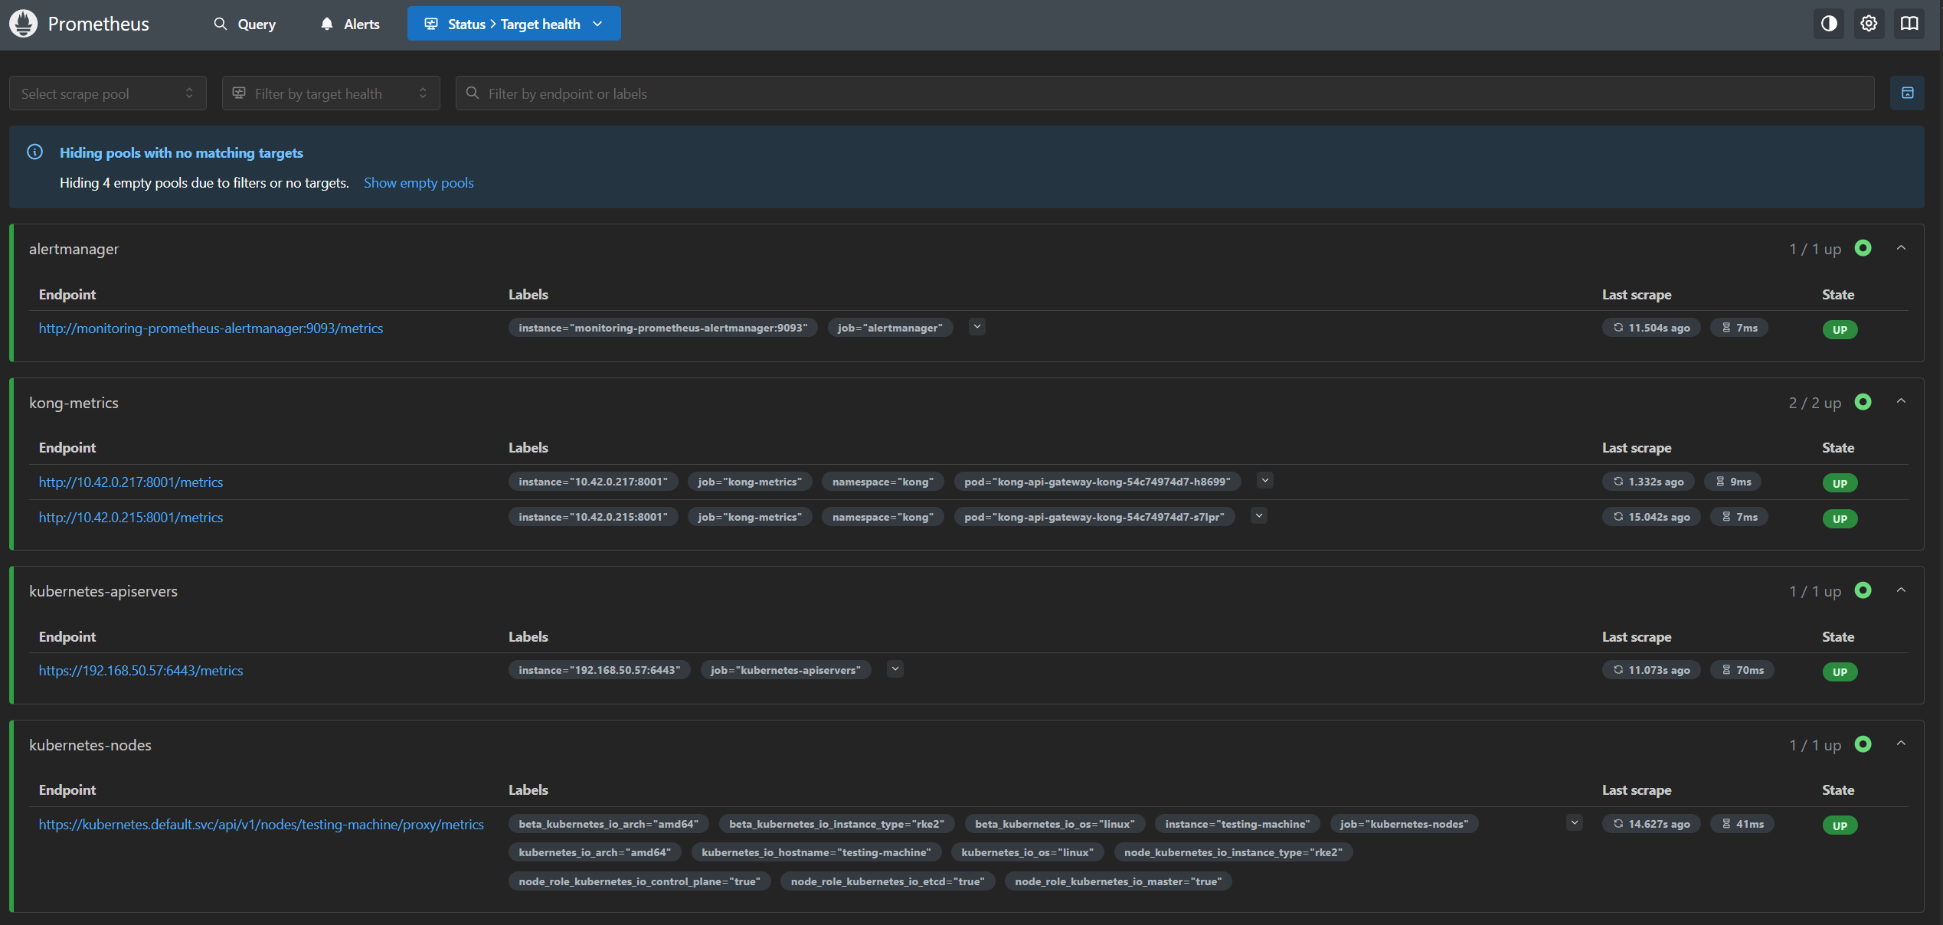The image size is (1943, 925).
Task: Open settings gear icon in header
Action: (x=1869, y=24)
